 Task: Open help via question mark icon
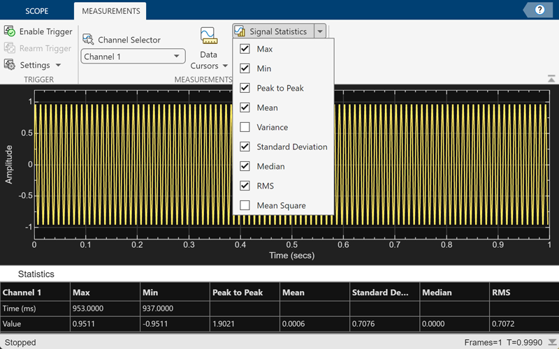[540, 10]
